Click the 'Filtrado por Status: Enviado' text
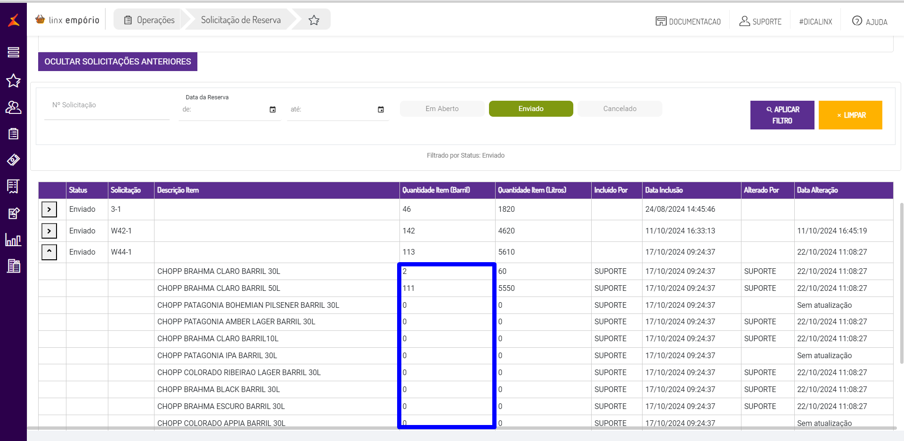This screenshot has width=904, height=441. [465, 155]
